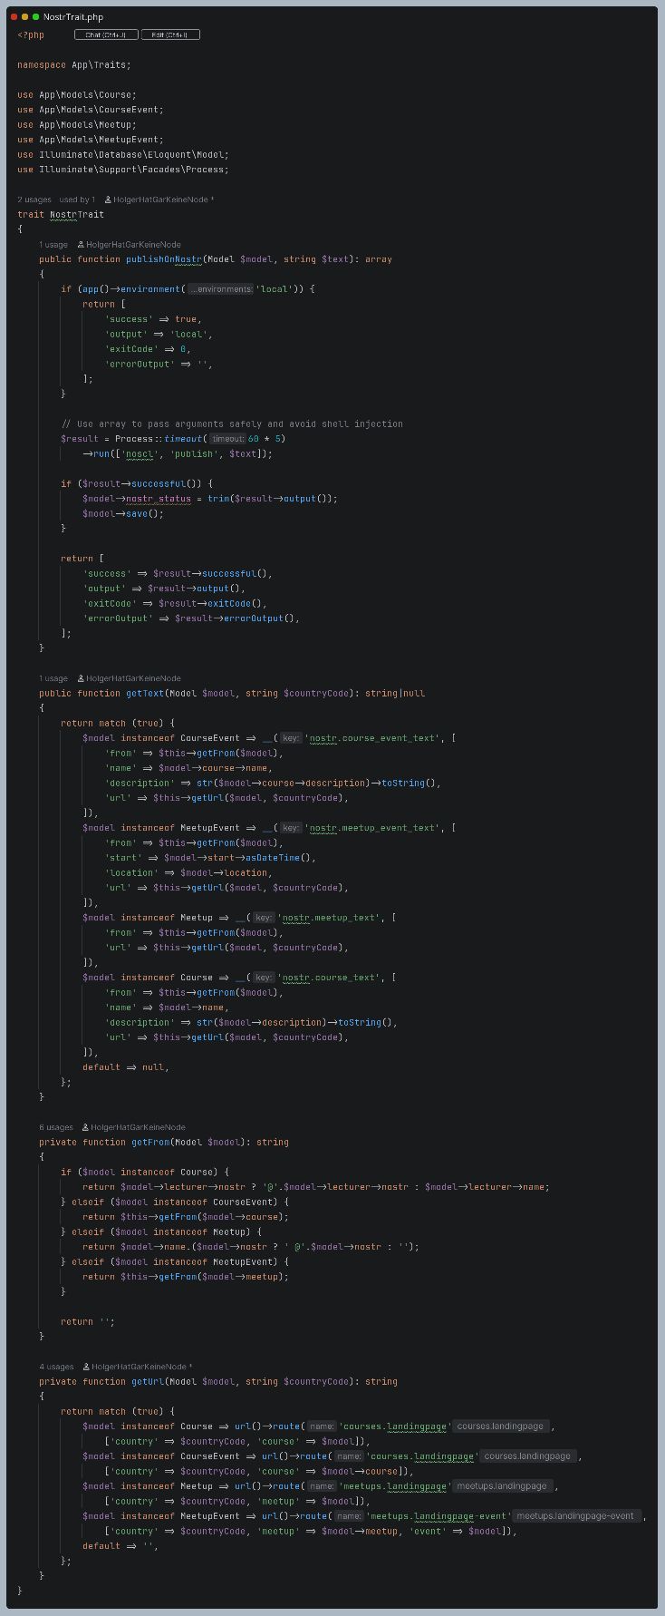
Task: Open the '6 usages' hint above getFrom
Action: coord(56,1127)
